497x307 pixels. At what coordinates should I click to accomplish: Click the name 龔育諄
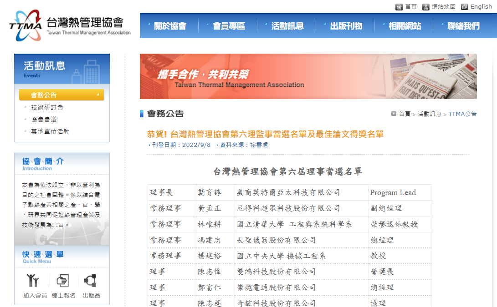click(210, 192)
